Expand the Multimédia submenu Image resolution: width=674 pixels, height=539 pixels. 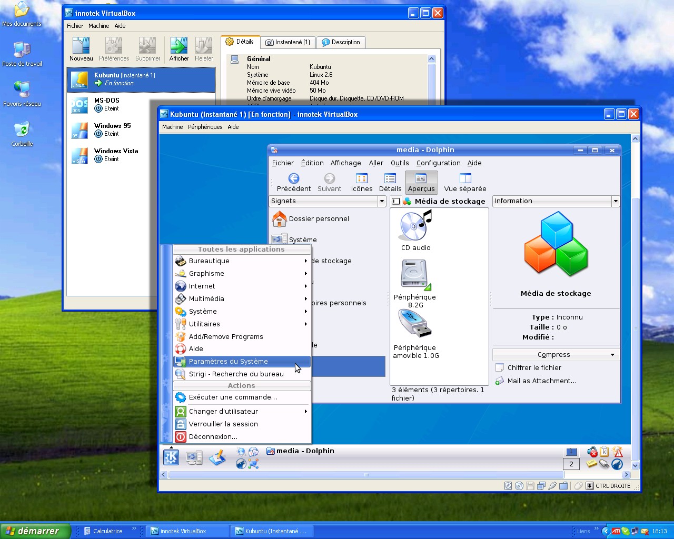pos(242,299)
